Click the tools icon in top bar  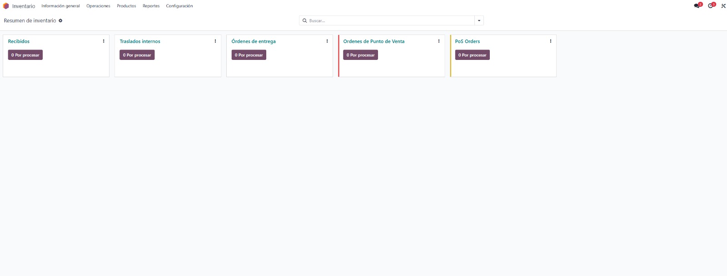(723, 6)
